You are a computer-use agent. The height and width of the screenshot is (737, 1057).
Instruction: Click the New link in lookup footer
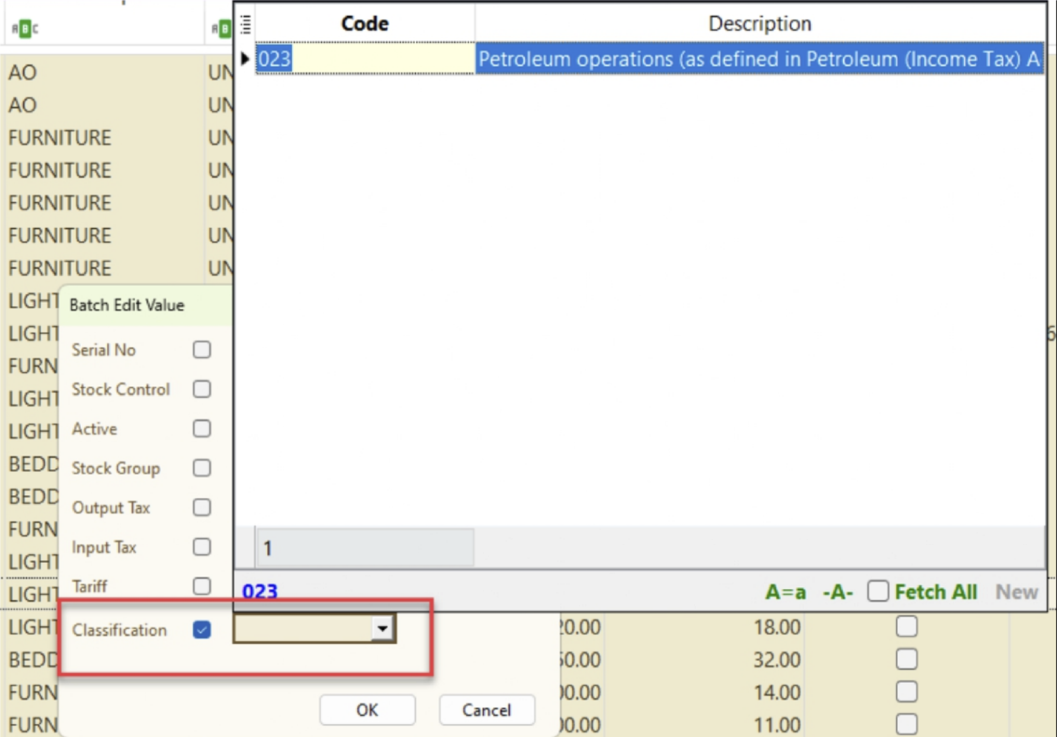1016,592
